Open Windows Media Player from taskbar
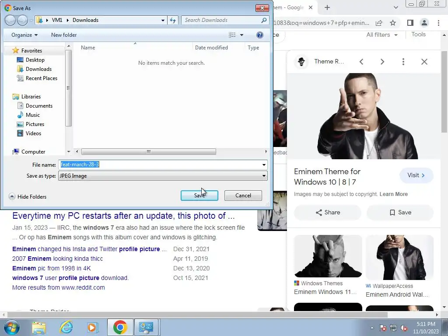The image size is (448, 336). click(93, 327)
